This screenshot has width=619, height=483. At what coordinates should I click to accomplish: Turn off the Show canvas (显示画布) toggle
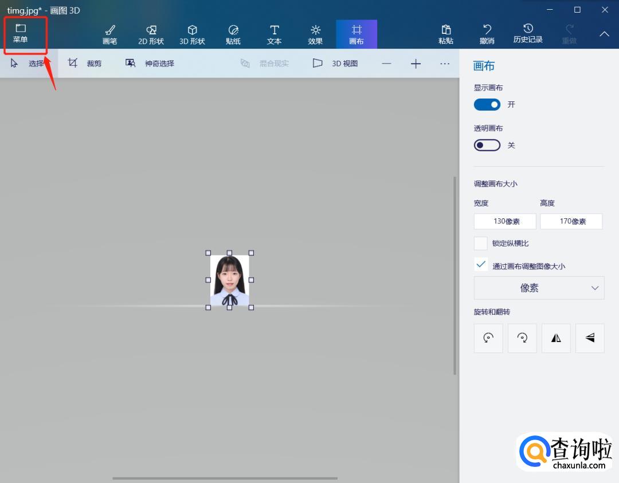tap(487, 104)
